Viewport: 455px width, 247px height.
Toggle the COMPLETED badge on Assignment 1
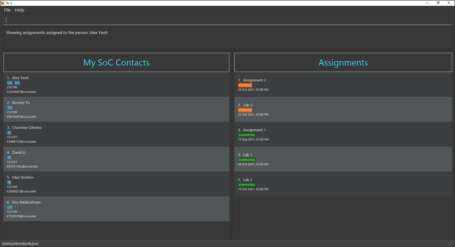tap(247, 135)
